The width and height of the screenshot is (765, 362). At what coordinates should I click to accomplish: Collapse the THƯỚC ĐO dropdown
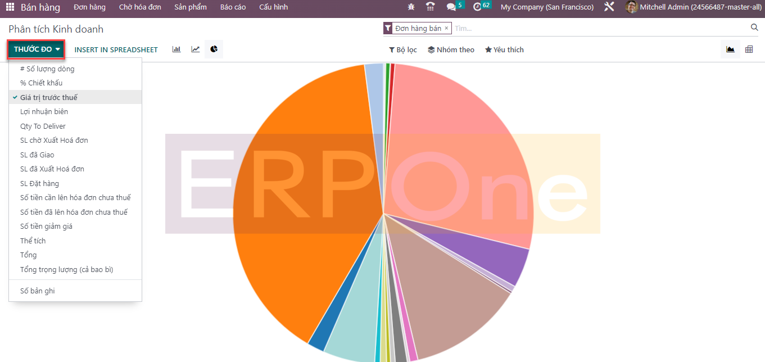coord(37,49)
